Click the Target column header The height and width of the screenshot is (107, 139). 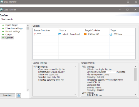pos(113,30)
